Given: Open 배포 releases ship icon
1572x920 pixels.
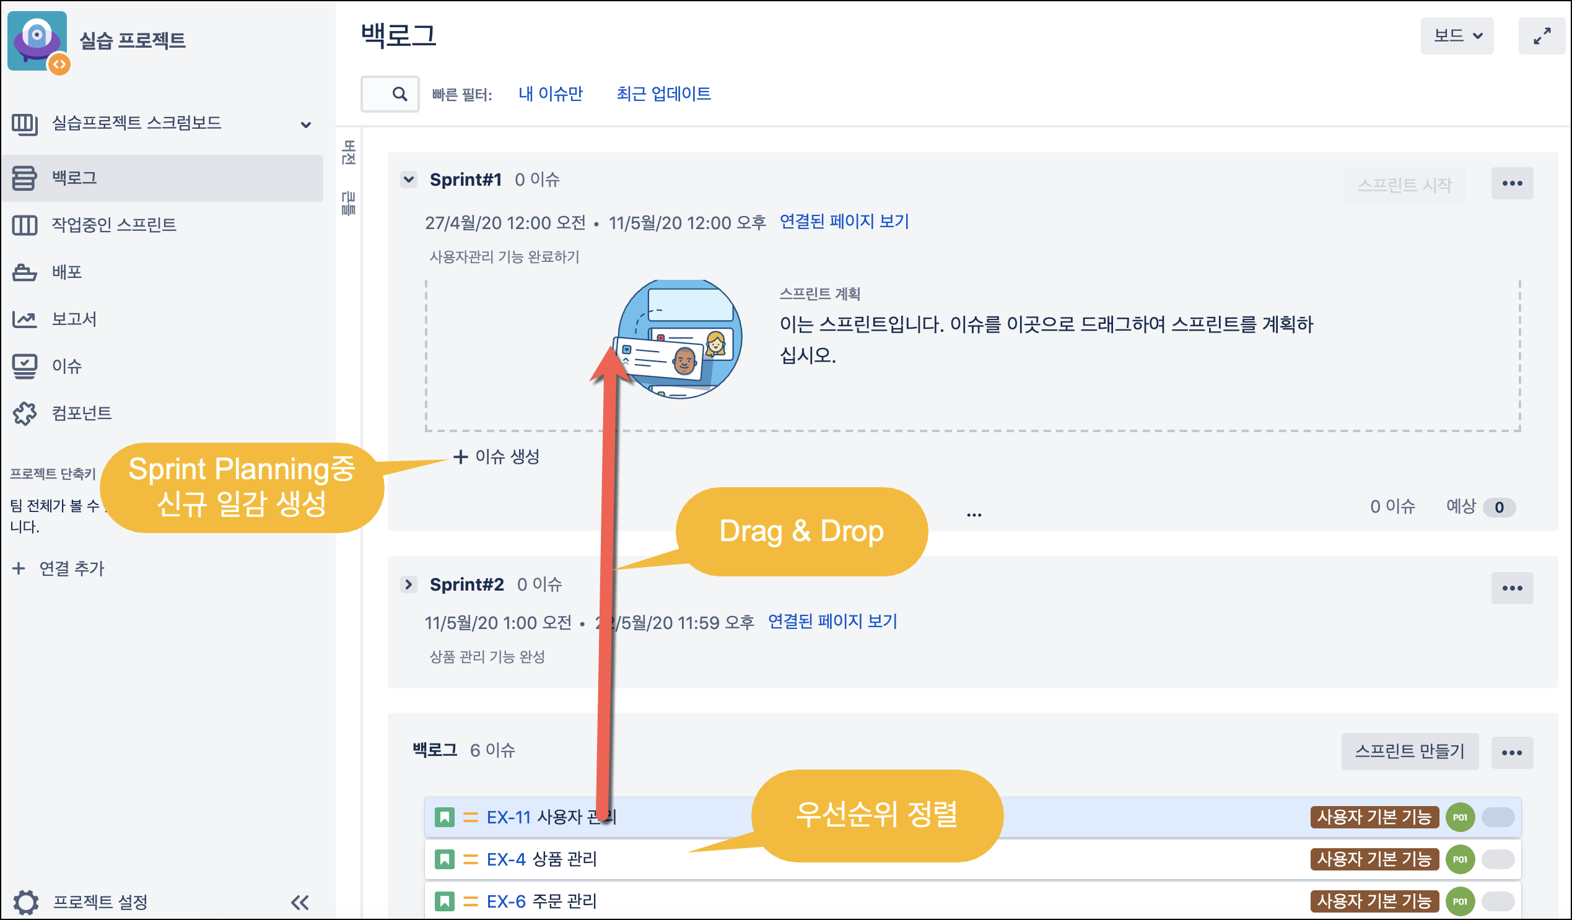Looking at the screenshot, I should [x=25, y=272].
